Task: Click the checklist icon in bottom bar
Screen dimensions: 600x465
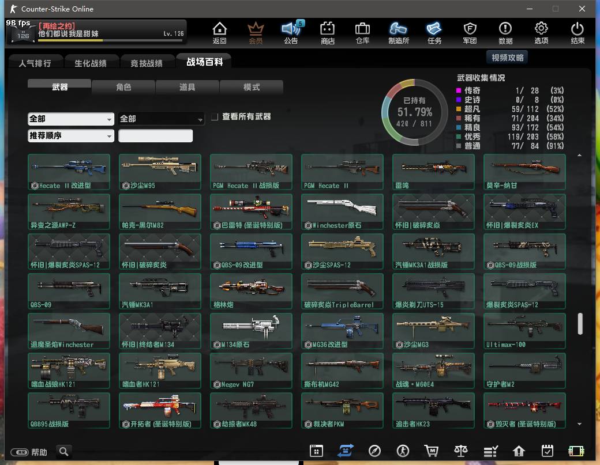Action: pos(490,451)
